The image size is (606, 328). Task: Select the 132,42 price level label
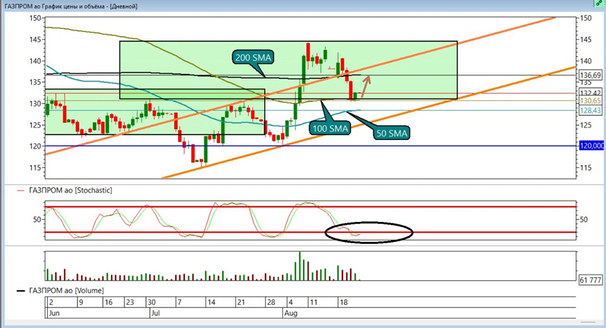pos(590,93)
